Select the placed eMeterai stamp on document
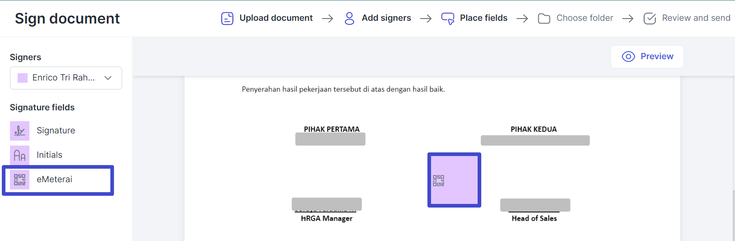 pos(454,180)
